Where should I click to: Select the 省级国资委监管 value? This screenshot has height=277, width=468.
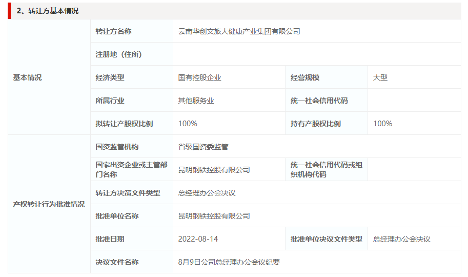(203, 147)
